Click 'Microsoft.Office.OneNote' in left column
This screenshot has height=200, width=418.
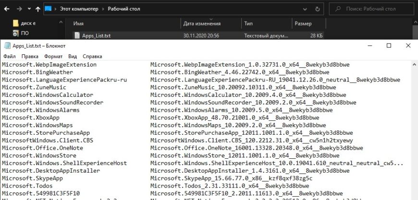pyautogui.click(x=42, y=148)
